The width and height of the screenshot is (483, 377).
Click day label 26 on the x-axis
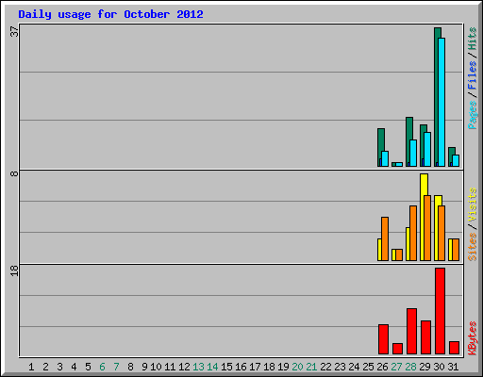[x=382, y=367]
